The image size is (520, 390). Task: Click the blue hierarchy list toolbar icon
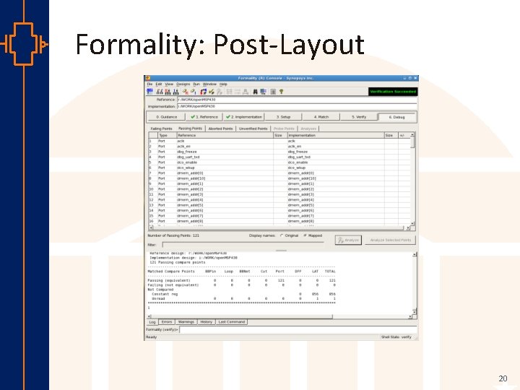coord(264,92)
